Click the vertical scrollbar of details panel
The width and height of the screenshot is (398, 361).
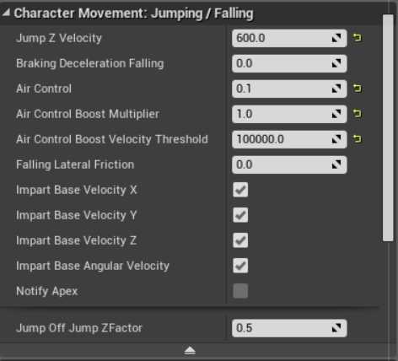[x=388, y=128]
